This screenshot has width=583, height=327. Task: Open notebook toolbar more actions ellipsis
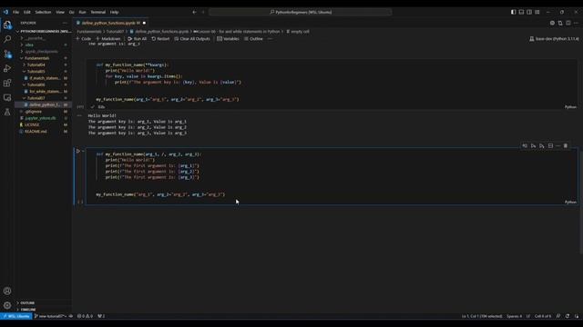tap(270, 38)
